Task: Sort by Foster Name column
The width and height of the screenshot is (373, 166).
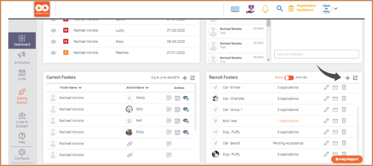Action: click(x=70, y=88)
